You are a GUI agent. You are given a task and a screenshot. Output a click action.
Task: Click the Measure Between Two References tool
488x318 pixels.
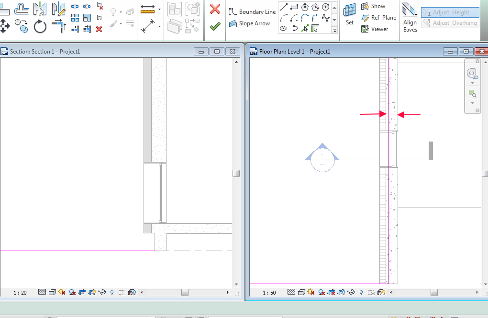pos(147,9)
